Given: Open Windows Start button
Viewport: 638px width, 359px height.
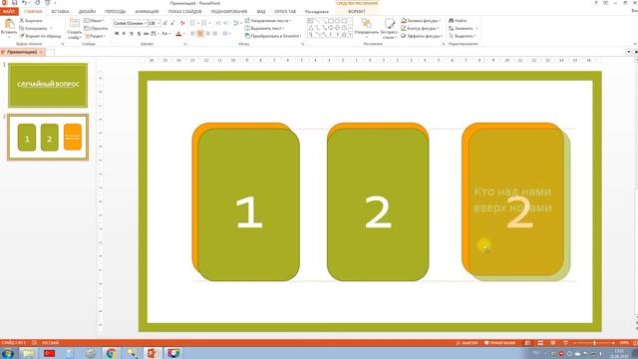Looking at the screenshot, I should (7, 353).
